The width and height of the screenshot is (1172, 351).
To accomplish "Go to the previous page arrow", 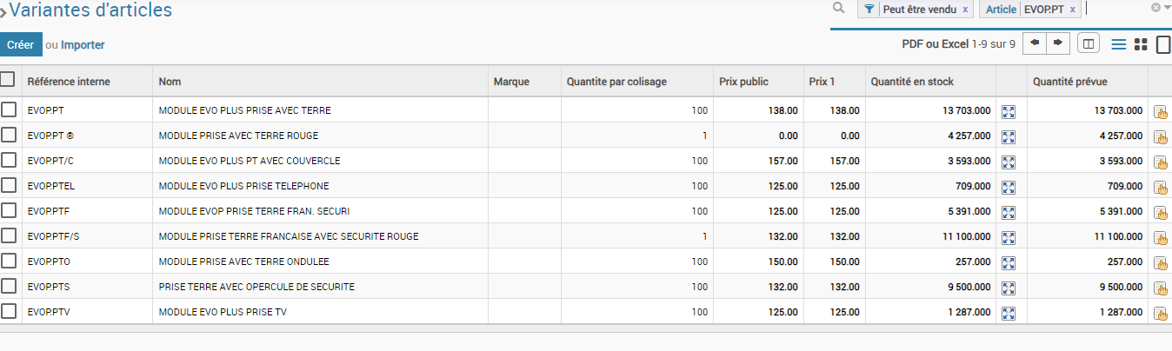I will tap(1035, 43).
